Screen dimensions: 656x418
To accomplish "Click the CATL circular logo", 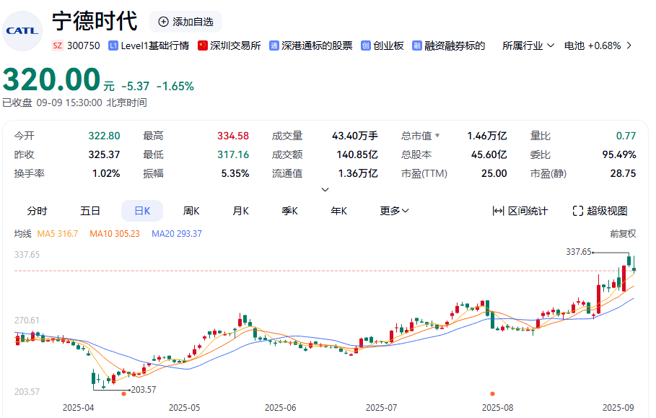I will coord(22,30).
